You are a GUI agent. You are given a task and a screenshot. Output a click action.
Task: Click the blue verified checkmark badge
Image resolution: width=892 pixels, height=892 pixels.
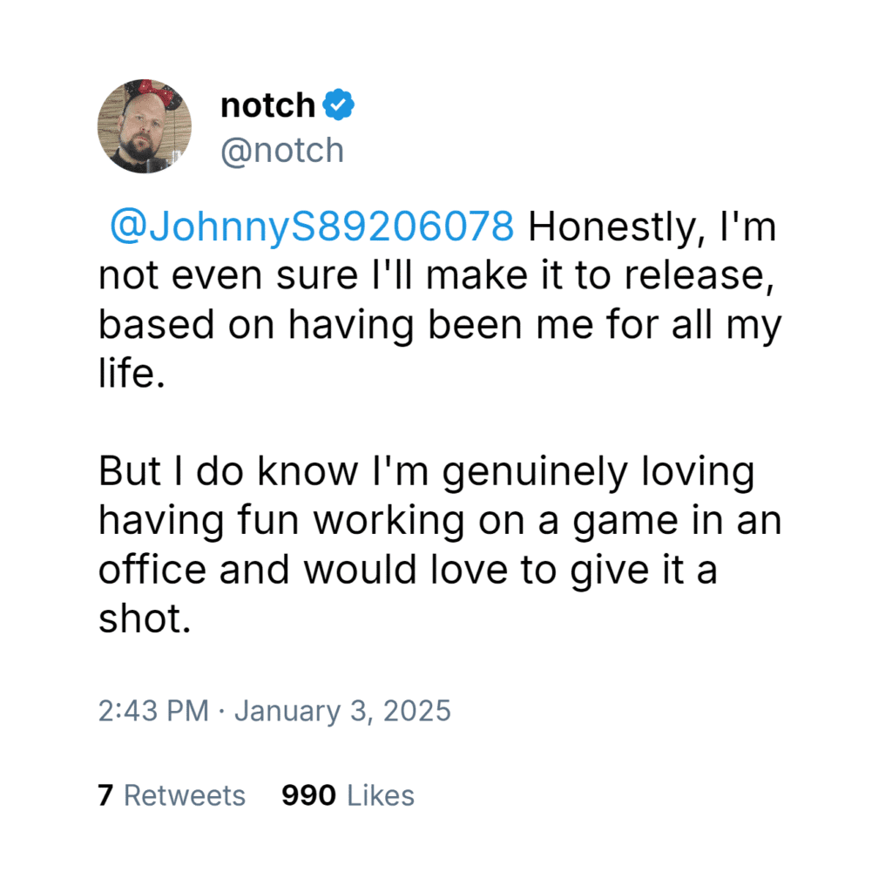tap(338, 105)
